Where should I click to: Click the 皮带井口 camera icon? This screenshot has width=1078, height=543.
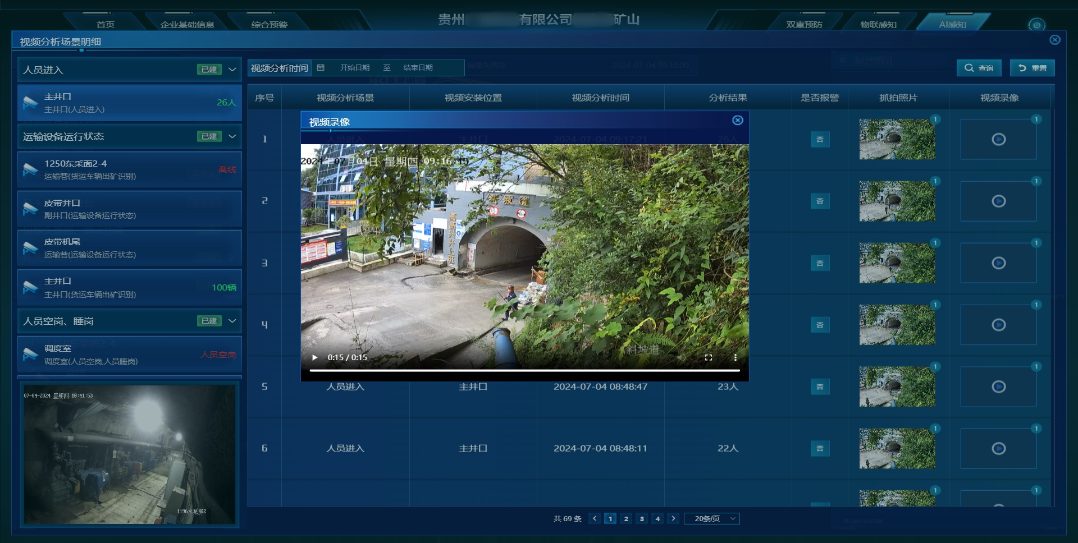(x=30, y=209)
